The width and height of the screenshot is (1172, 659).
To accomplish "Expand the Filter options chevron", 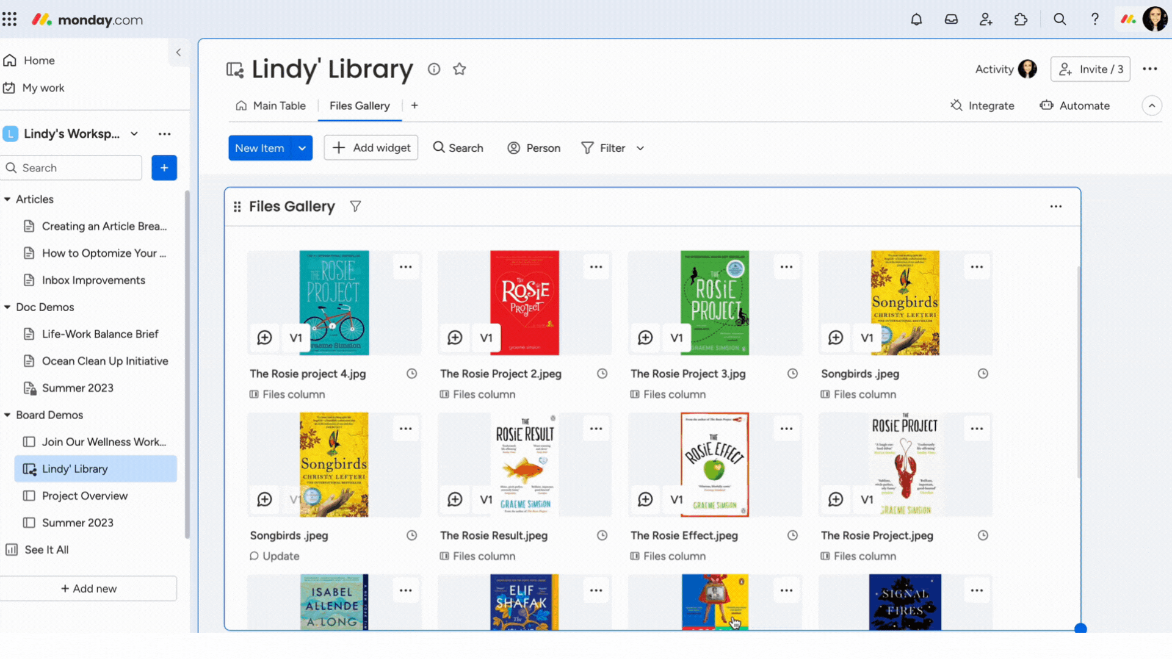I will [640, 148].
